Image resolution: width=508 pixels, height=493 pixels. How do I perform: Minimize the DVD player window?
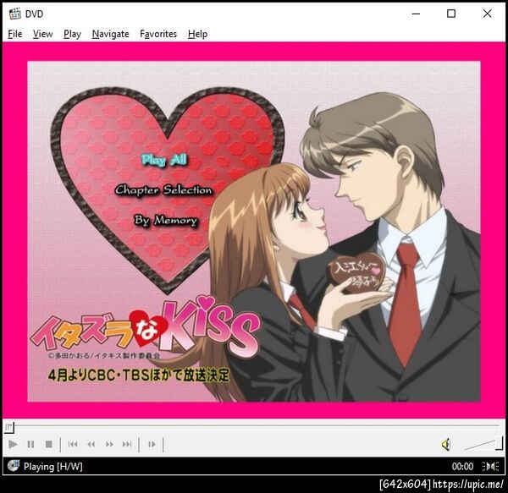pos(416,14)
